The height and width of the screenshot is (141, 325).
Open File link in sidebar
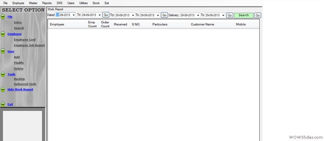coord(10,17)
